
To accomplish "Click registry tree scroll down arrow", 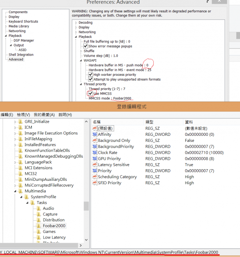I will click(86, 240).
